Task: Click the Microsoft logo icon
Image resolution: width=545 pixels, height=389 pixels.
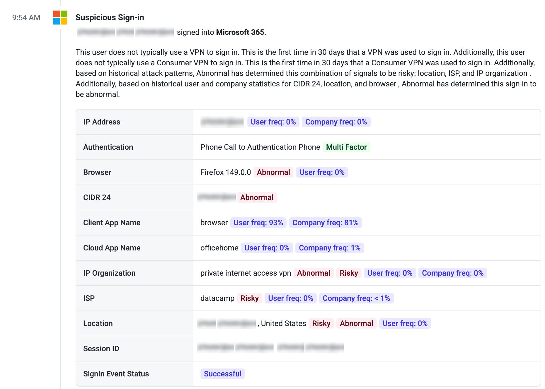Action: pyautogui.click(x=60, y=18)
